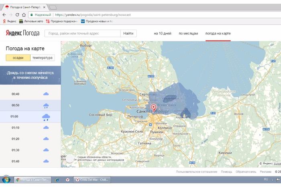The width and height of the screenshot is (281, 187).
Task: Switch map layer to осадки
Action: point(18,58)
